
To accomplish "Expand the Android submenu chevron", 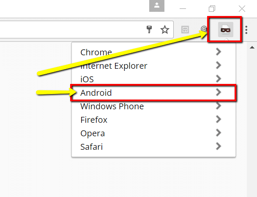I will pyautogui.click(x=219, y=92).
